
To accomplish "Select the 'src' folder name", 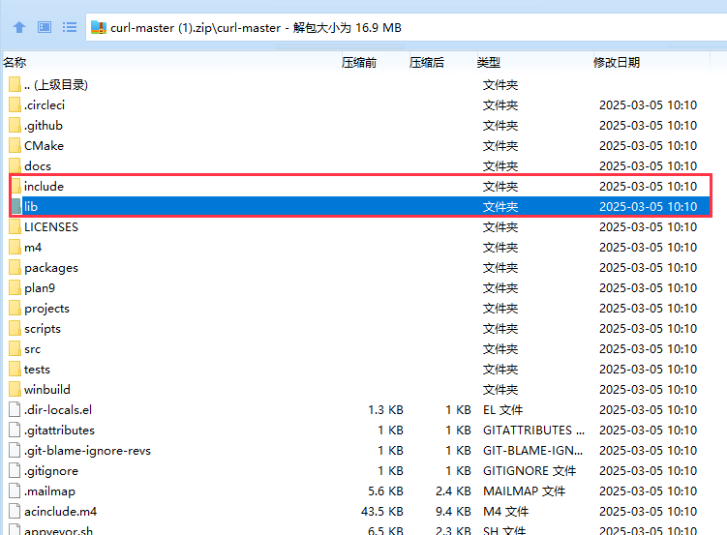I will 33,349.
